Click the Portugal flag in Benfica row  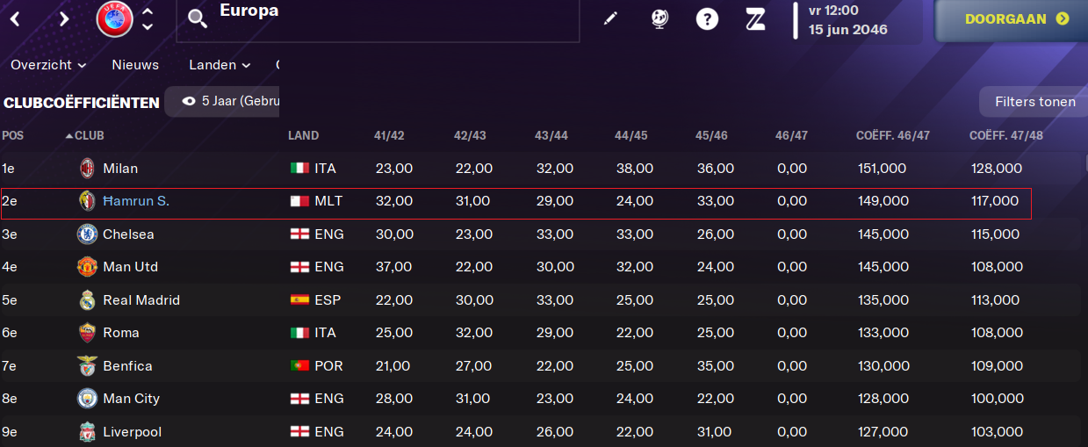coord(299,365)
